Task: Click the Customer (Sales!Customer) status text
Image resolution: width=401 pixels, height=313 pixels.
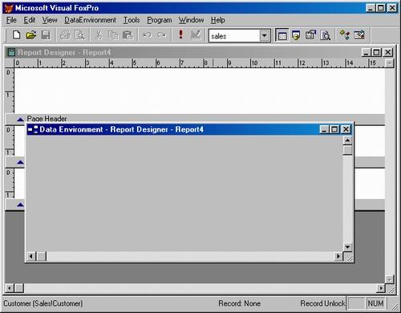Action: click(x=43, y=303)
